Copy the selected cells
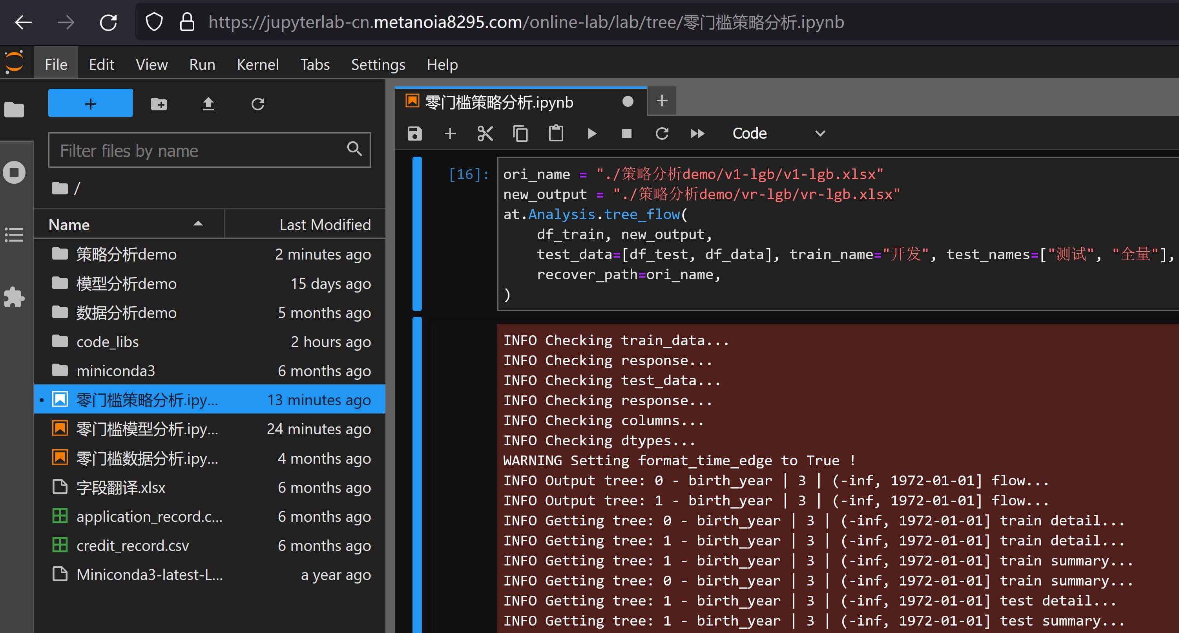1179x633 pixels. point(520,133)
